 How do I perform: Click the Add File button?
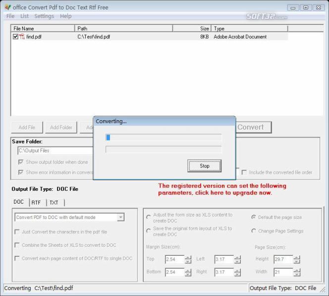point(27,127)
